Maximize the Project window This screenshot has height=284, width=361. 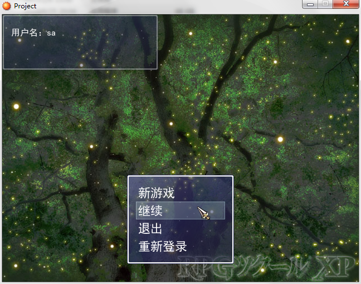[x=325, y=4]
